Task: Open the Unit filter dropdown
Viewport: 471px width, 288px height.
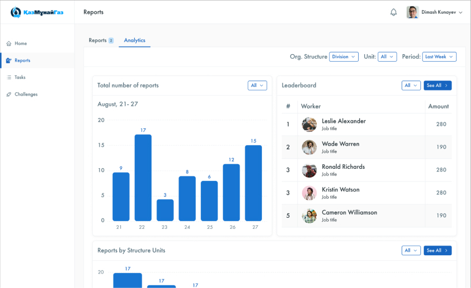Action: (388, 57)
